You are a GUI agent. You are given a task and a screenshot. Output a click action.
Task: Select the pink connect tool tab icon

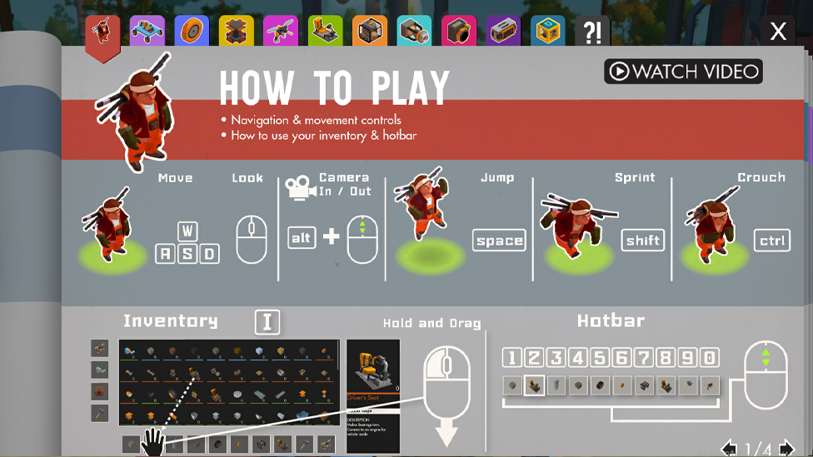tap(281, 31)
